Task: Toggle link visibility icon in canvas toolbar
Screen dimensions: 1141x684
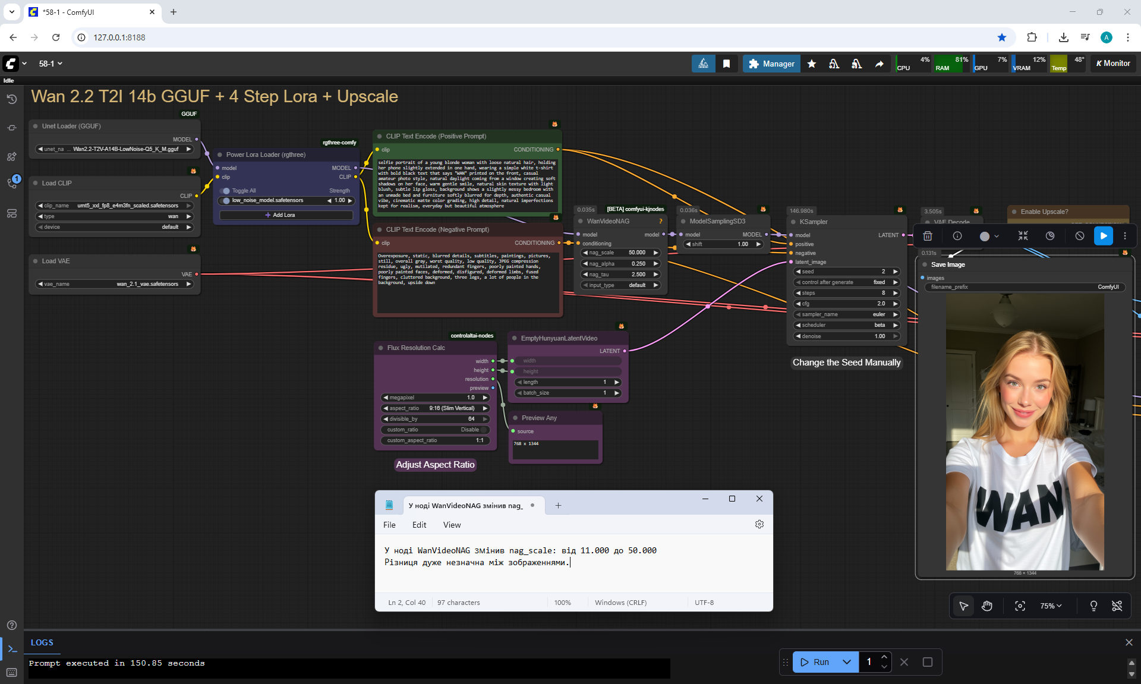Action: [1117, 606]
